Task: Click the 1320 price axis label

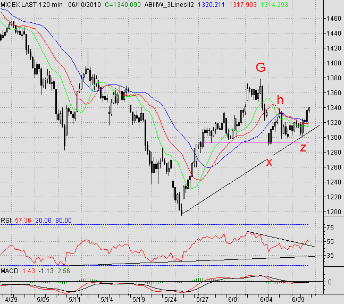Action: pos(334,123)
